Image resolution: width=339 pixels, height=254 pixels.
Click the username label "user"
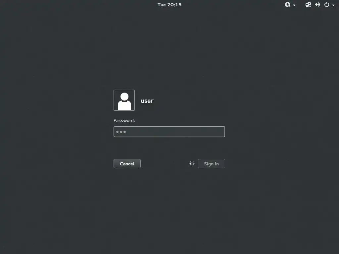(x=147, y=101)
